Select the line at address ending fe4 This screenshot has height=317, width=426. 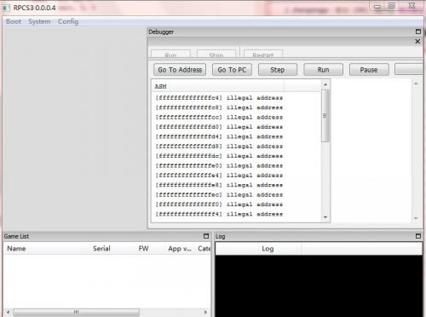coord(219,176)
